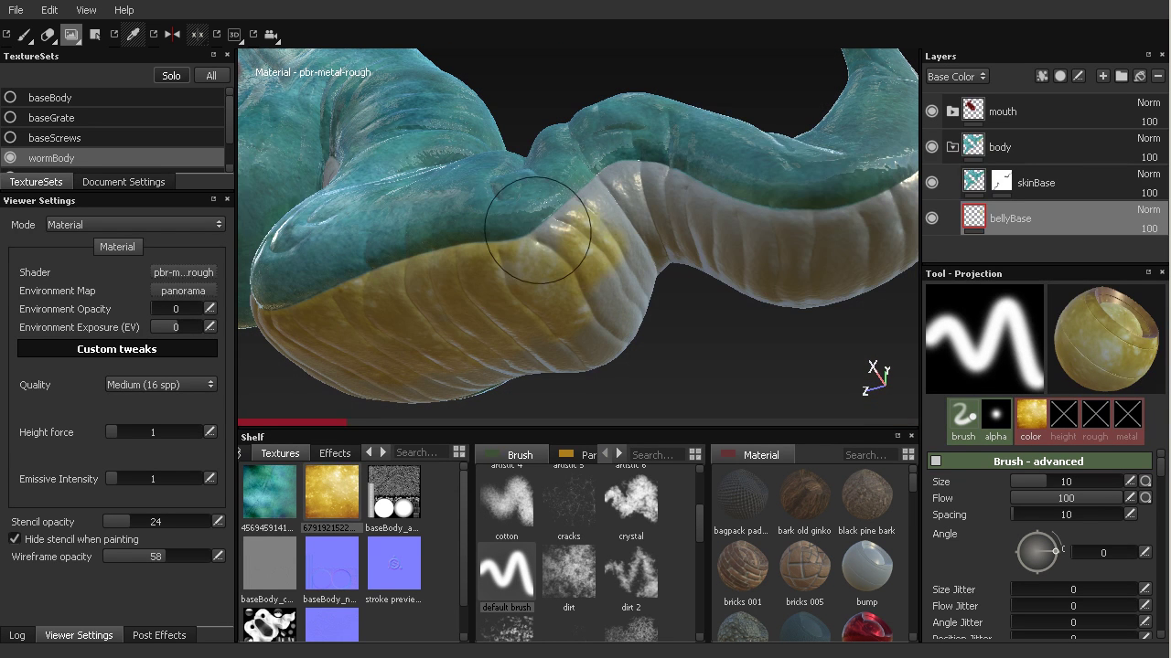1171x658 pixels.
Task: Select the Paint brush tool
Action: click(x=25, y=35)
